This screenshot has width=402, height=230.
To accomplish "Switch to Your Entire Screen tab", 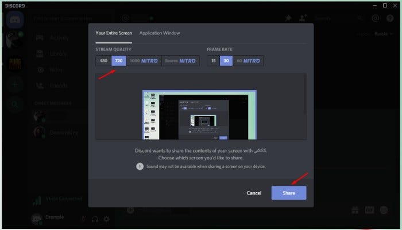I will (114, 33).
